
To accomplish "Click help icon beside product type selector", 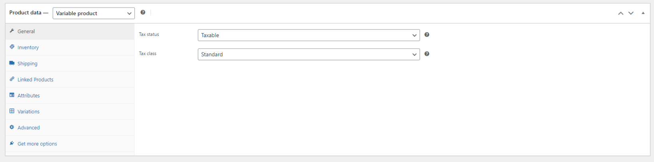I will [143, 12].
